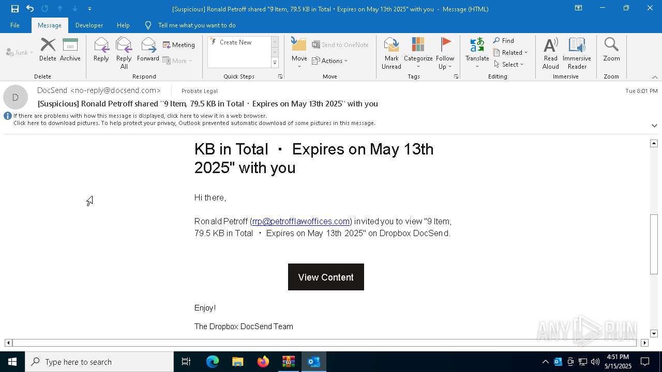This screenshot has width=662, height=372.
Task: Click the sender avatar D
Action: (x=16, y=97)
